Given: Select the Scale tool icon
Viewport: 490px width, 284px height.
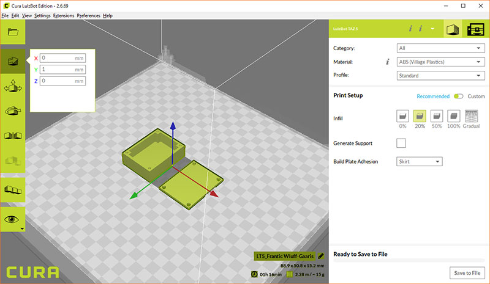Looking at the screenshot, I should [x=13, y=86].
